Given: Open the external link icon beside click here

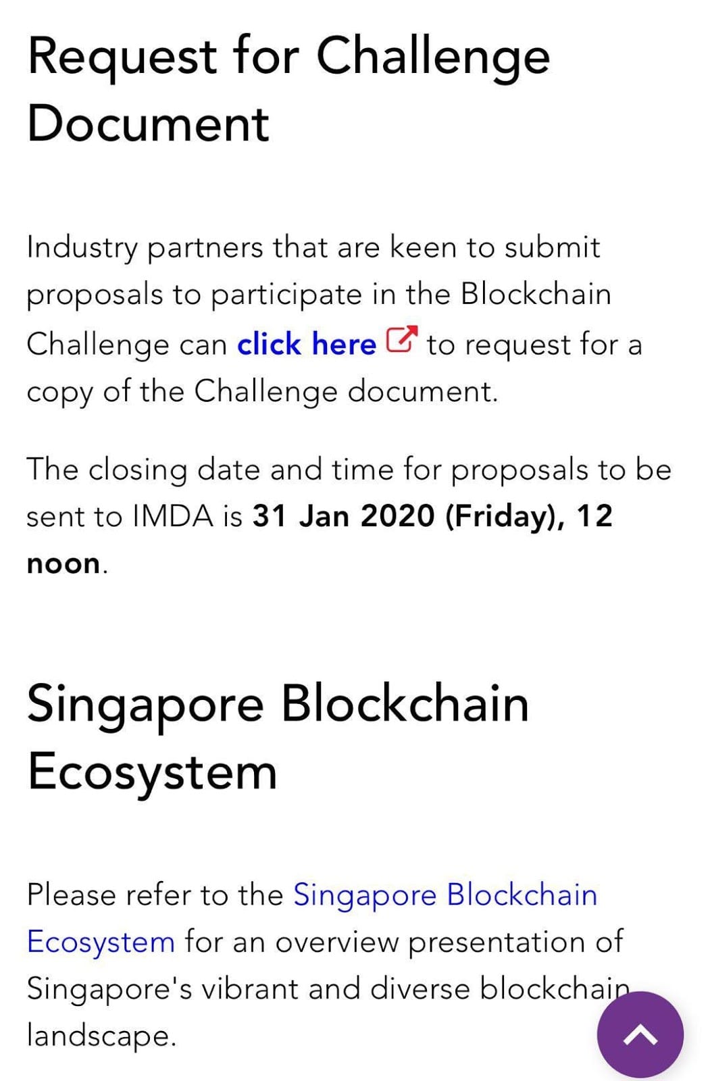Looking at the screenshot, I should [401, 340].
